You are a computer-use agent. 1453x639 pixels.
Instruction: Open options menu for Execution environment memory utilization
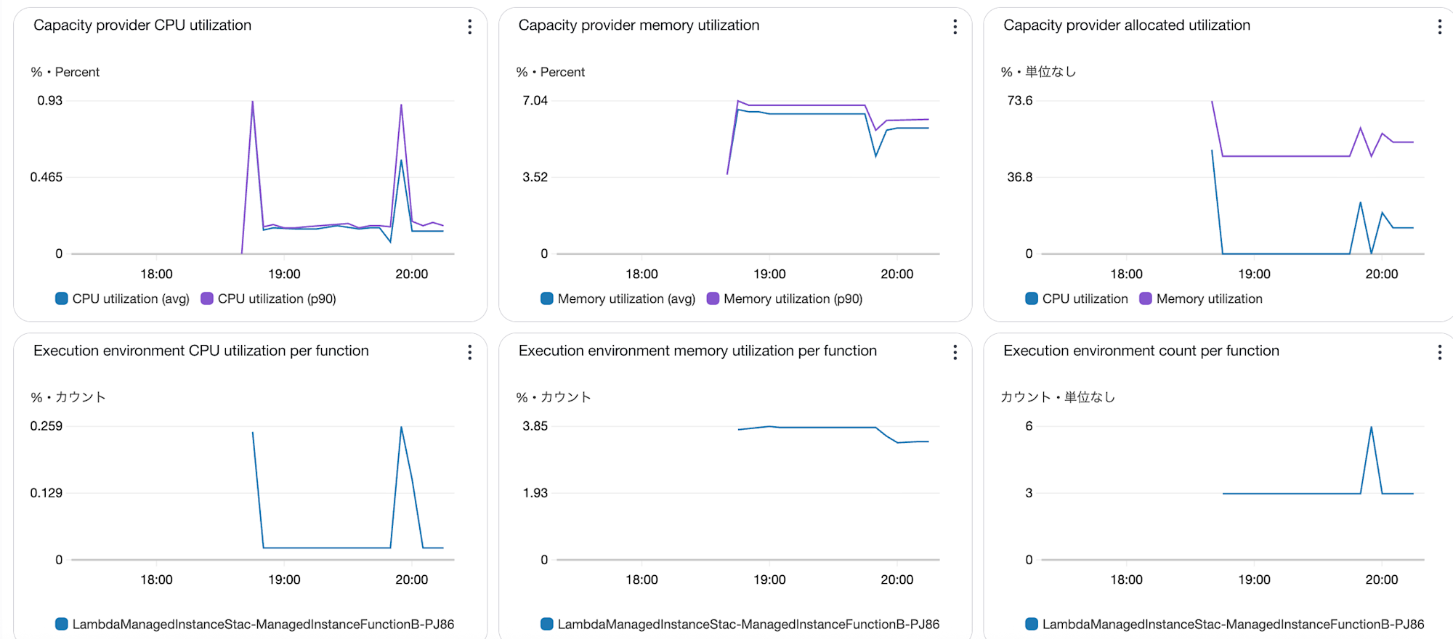pyautogui.click(x=955, y=352)
